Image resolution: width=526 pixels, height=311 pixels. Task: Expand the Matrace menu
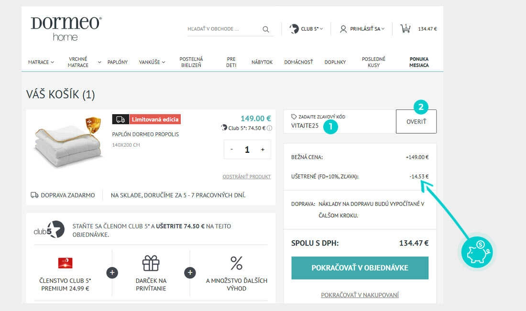pyautogui.click(x=41, y=62)
